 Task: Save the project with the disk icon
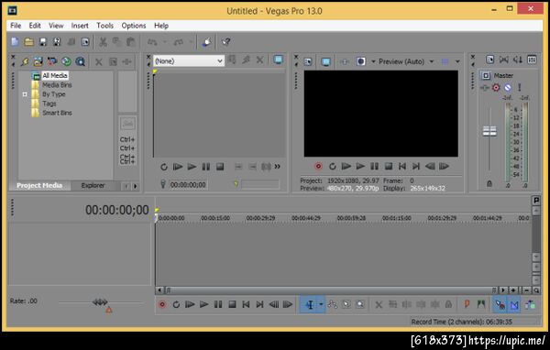click(x=43, y=42)
